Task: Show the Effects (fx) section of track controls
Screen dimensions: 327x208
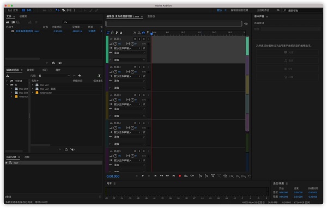Action: click(112, 33)
